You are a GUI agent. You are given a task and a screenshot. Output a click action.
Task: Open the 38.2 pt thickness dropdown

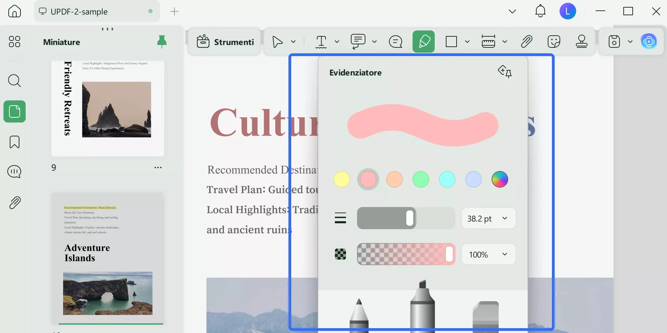488,218
